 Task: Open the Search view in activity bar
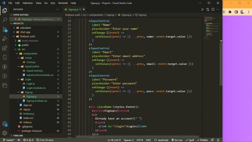coord(5,20)
